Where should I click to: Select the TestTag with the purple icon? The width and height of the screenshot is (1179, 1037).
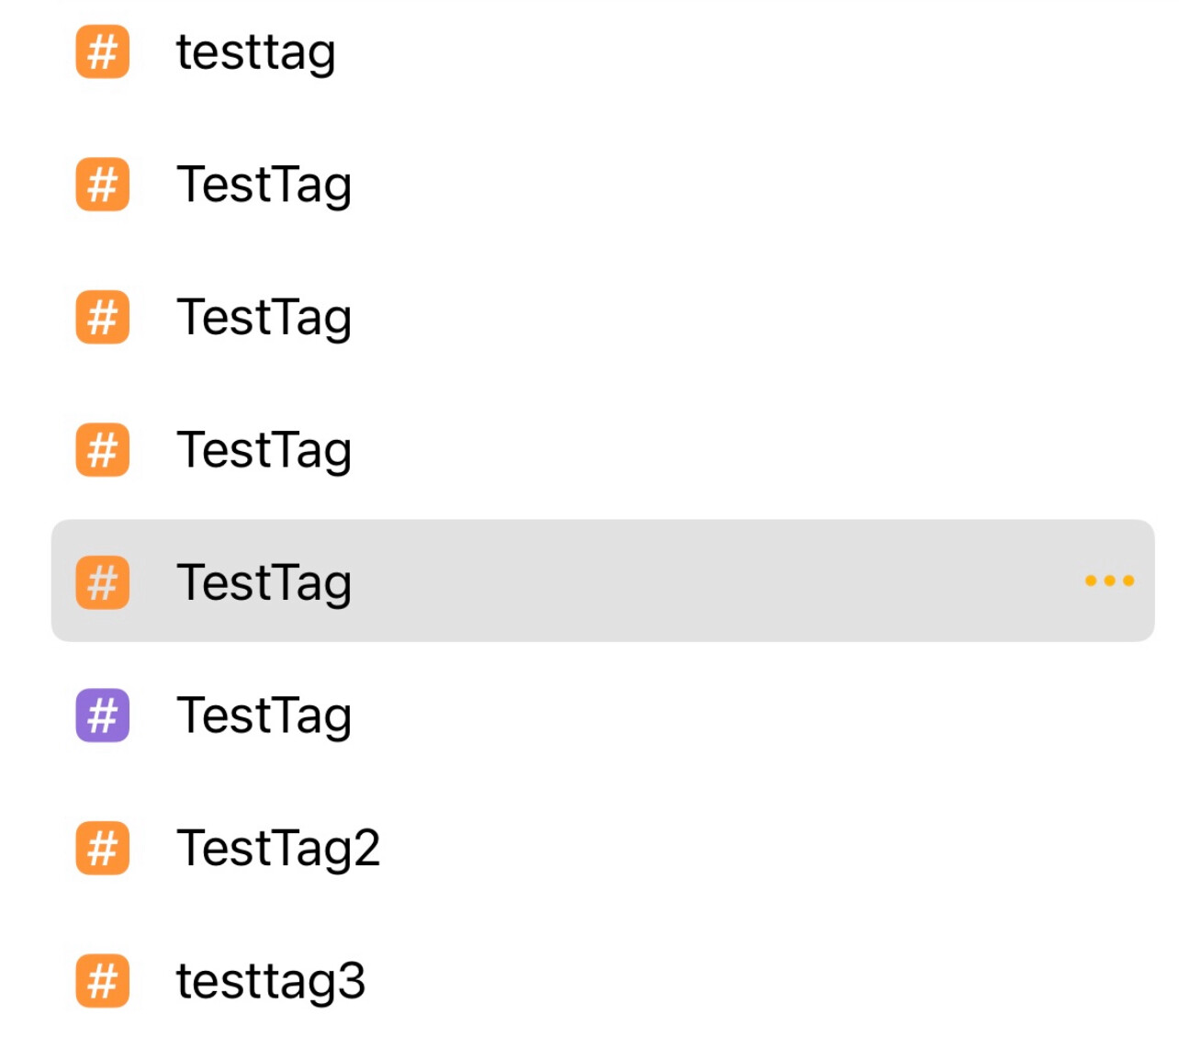[x=264, y=716]
